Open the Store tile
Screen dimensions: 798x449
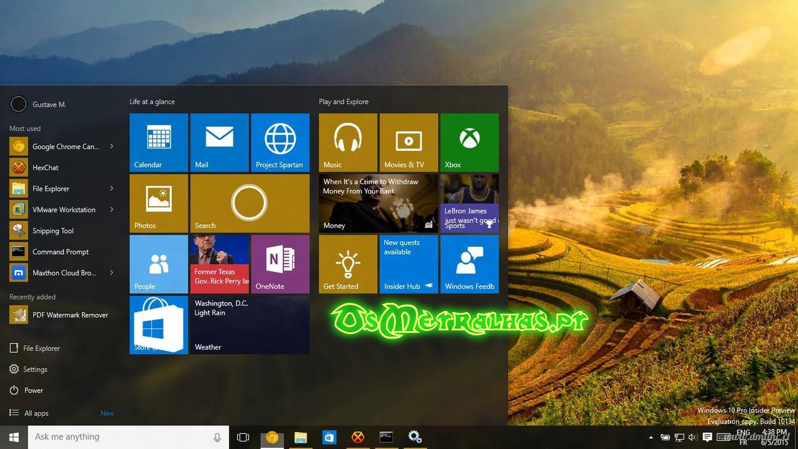tap(159, 325)
